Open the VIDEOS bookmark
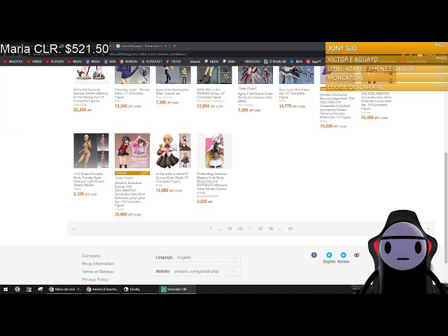The image size is (448, 336). coord(34,62)
